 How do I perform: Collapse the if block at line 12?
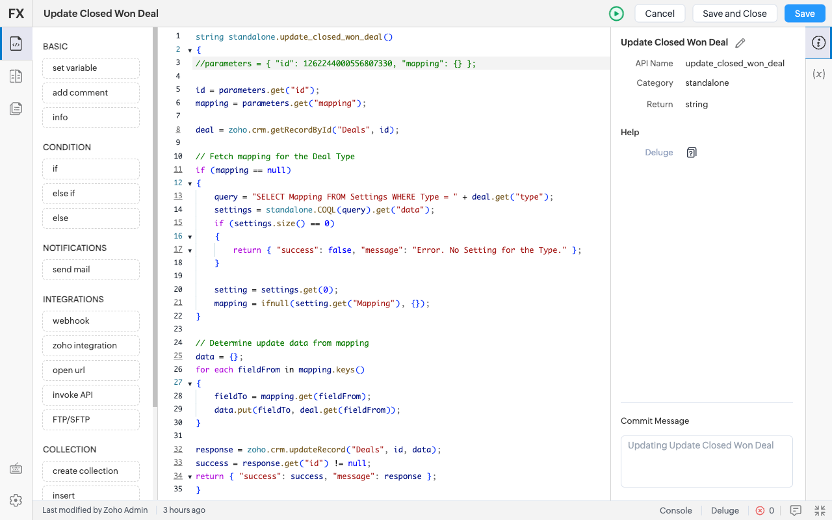190,184
